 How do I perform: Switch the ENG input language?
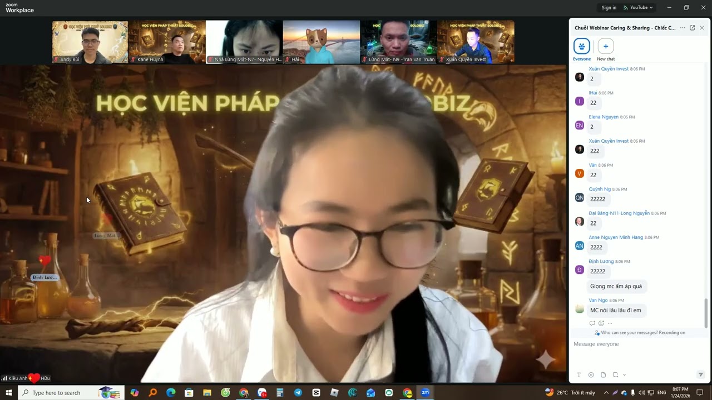tap(661, 393)
